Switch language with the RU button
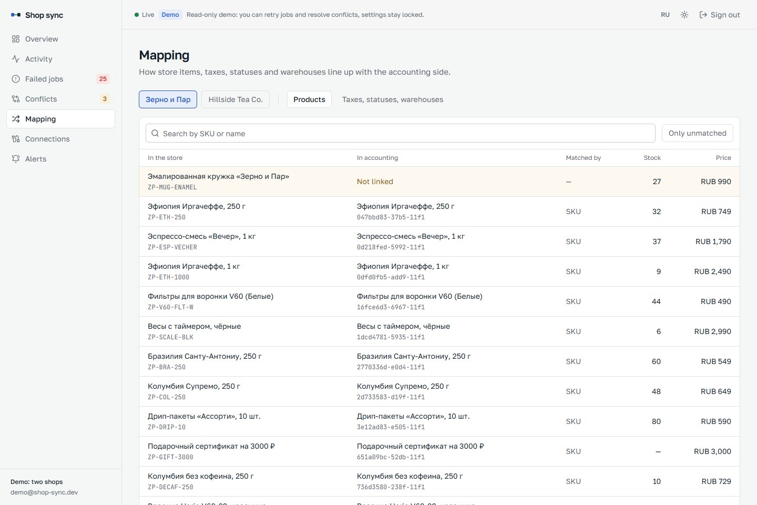757x505 pixels. point(666,15)
